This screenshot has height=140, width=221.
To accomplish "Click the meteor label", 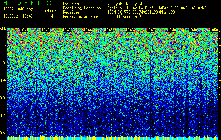I will tap(50, 11).
